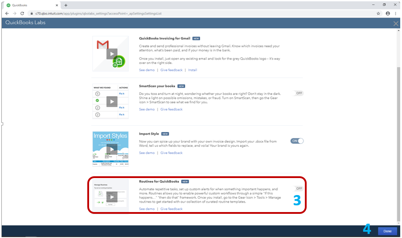Click the QuickBooks favicon in the tab
Image resolution: width=402 pixels, height=238 pixels.
pyautogui.click(x=8, y=5)
